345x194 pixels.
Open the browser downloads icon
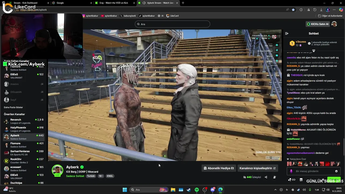321,10
